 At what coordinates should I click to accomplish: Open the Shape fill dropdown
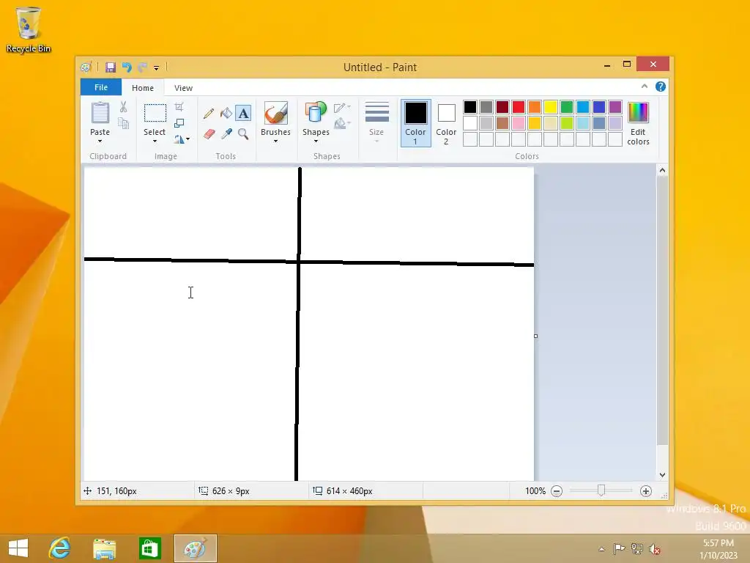pyautogui.click(x=342, y=123)
